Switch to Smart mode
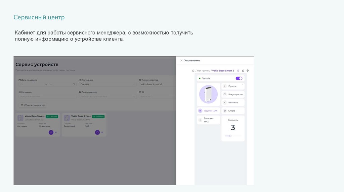 point(233,111)
